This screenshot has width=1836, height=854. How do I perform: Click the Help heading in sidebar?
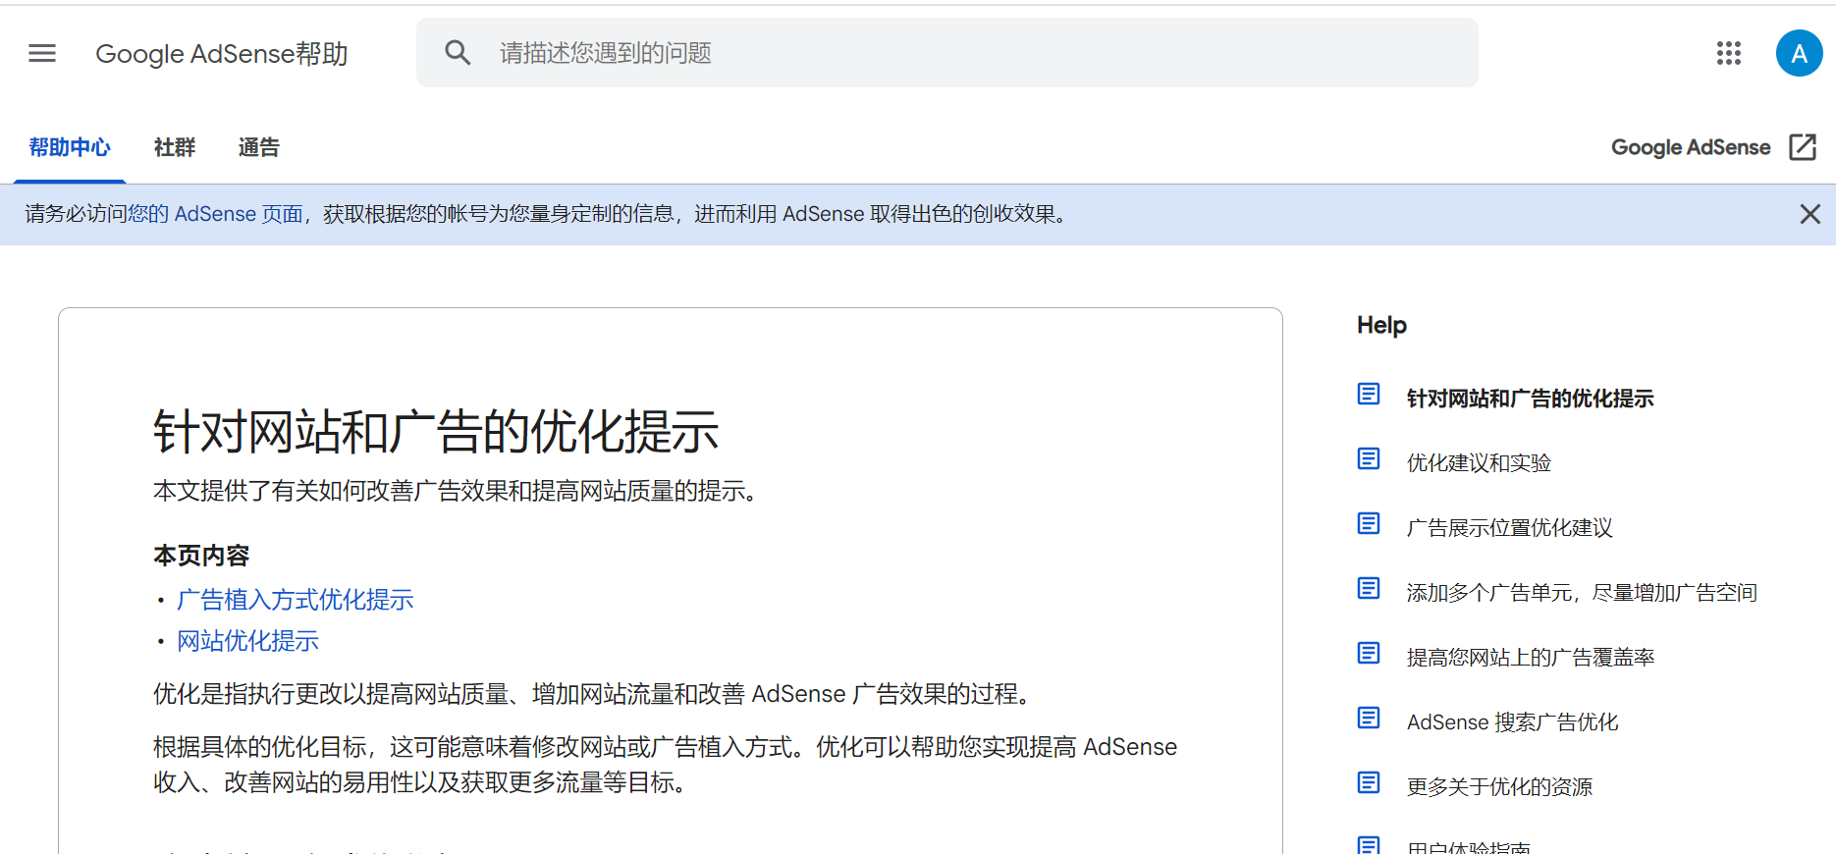pos(1381,325)
